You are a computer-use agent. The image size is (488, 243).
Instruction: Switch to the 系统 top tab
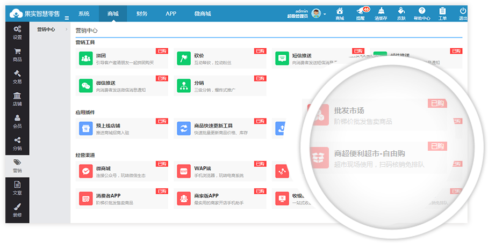[x=84, y=13]
